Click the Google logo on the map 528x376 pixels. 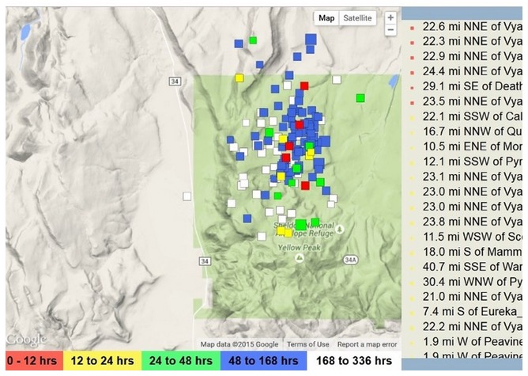coord(26,340)
